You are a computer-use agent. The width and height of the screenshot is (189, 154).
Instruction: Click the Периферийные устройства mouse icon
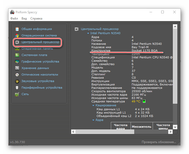coord(17,88)
